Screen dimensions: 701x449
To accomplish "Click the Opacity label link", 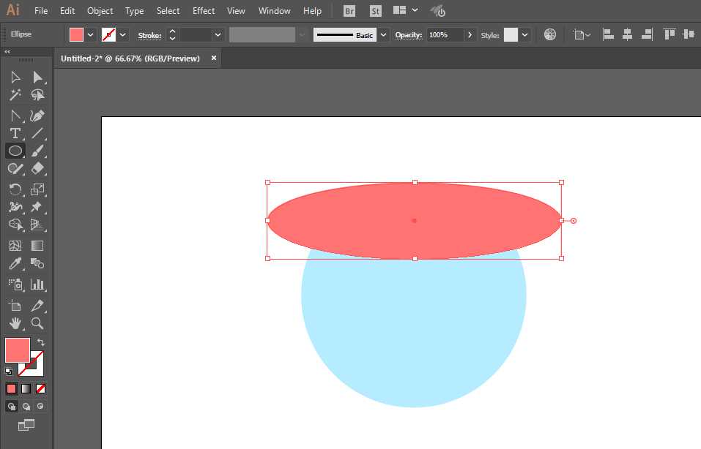I will [x=408, y=35].
